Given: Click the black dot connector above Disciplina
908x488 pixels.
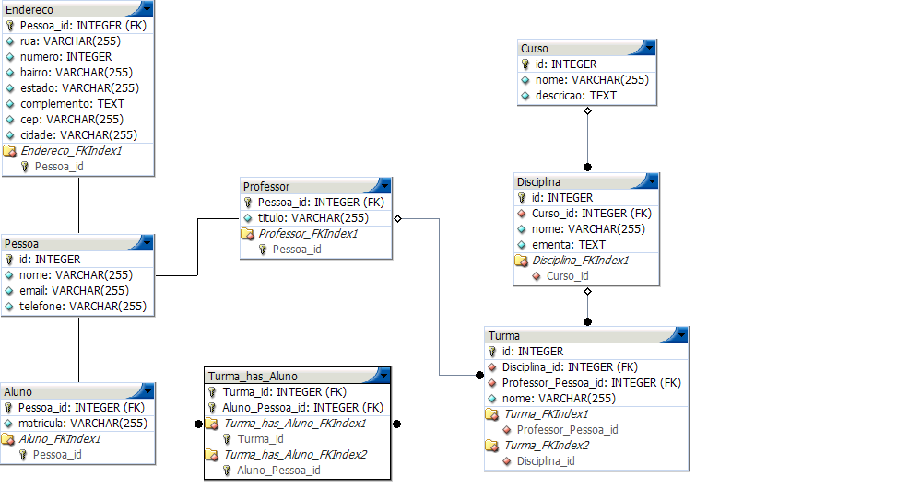Looking at the screenshot, I should point(588,167).
